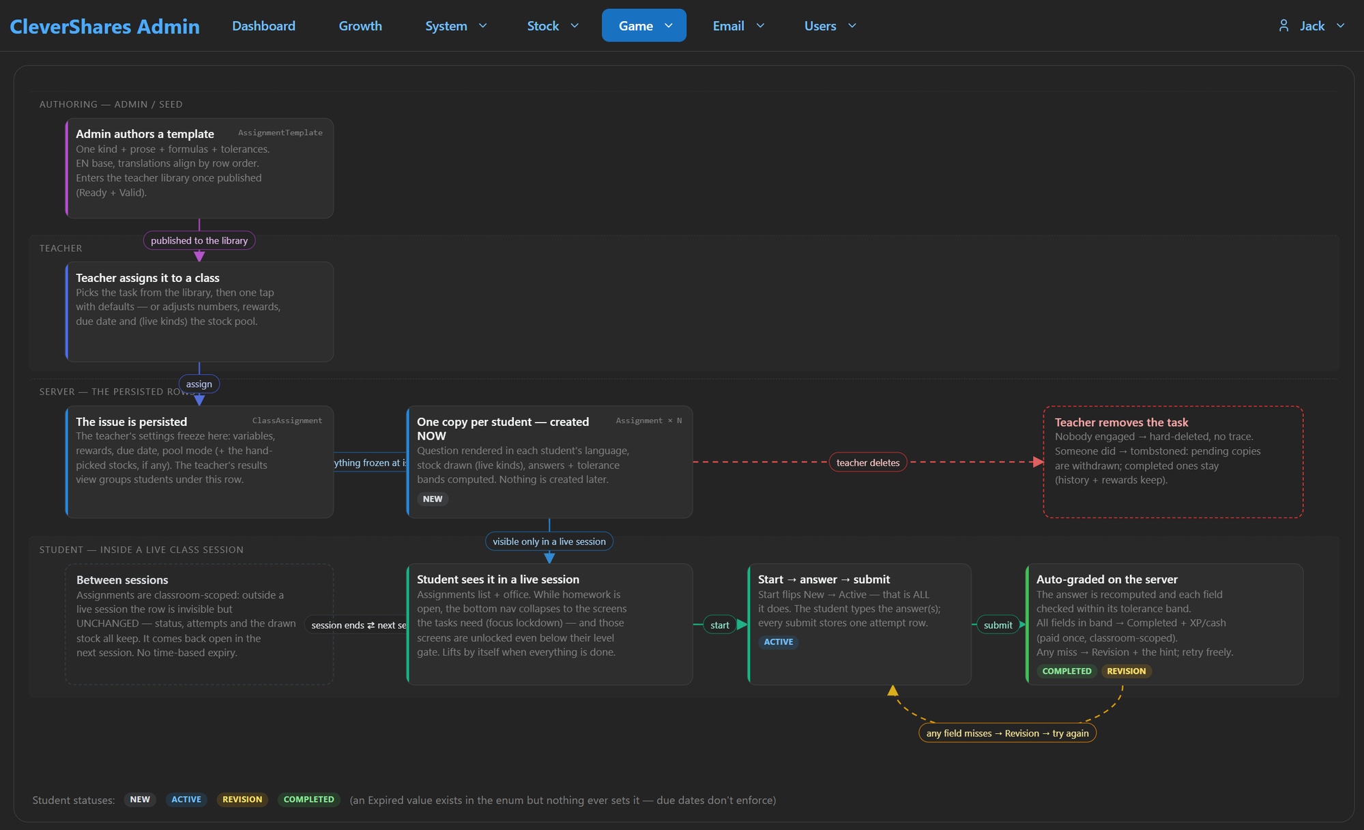Go to the Dashboard nav item
Image resolution: width=1364 pixels, height=830 pixels.
(263, 26)
